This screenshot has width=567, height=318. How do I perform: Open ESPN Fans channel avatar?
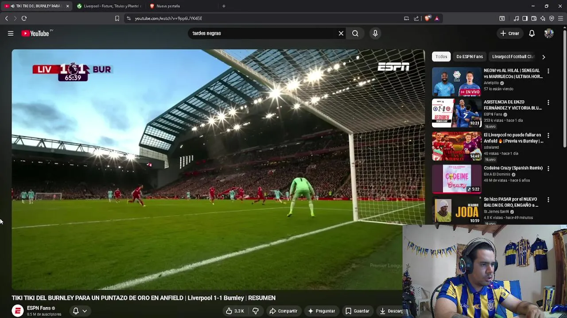point(18,311)
